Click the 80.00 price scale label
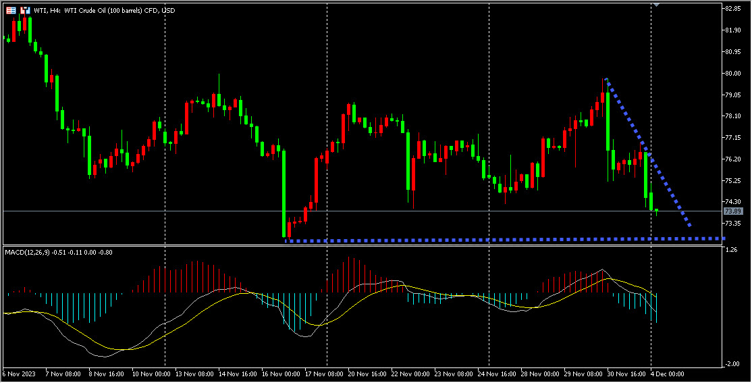 (733, 74)
